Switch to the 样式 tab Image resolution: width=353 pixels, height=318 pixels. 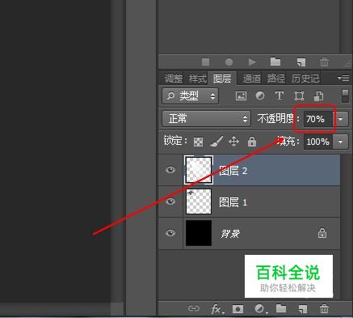(x=198, y=78)
